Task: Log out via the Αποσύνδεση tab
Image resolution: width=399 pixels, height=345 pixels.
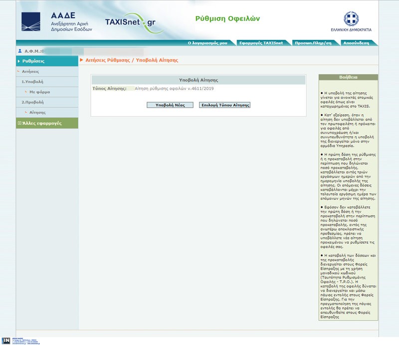Action: [x=356, y=43]
